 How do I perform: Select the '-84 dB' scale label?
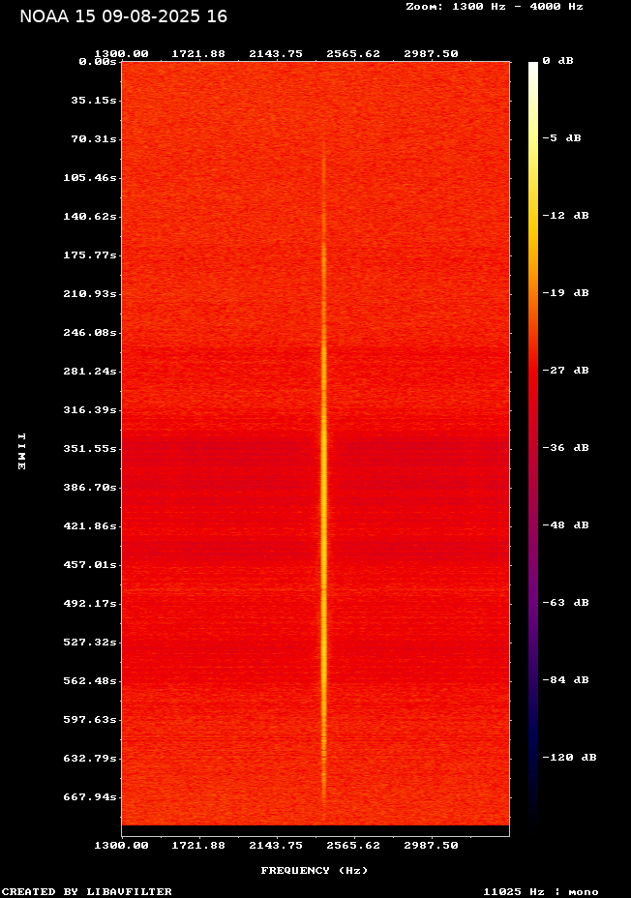click(x=566, y=680)
